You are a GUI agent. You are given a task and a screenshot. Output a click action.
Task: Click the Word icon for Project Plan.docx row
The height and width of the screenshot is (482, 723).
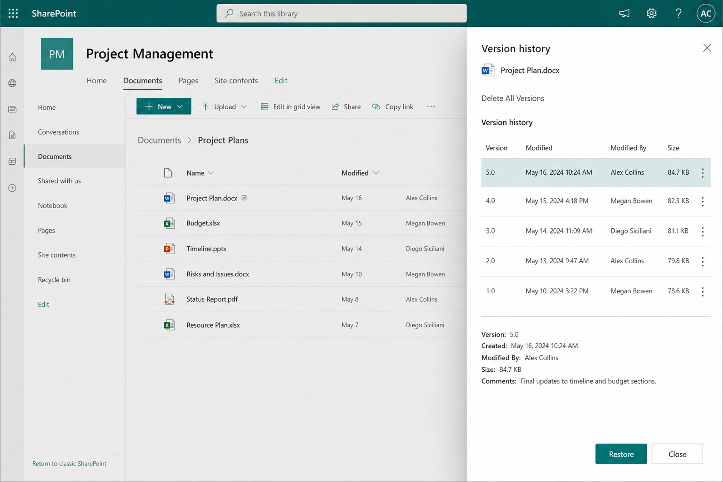(169, 198)
